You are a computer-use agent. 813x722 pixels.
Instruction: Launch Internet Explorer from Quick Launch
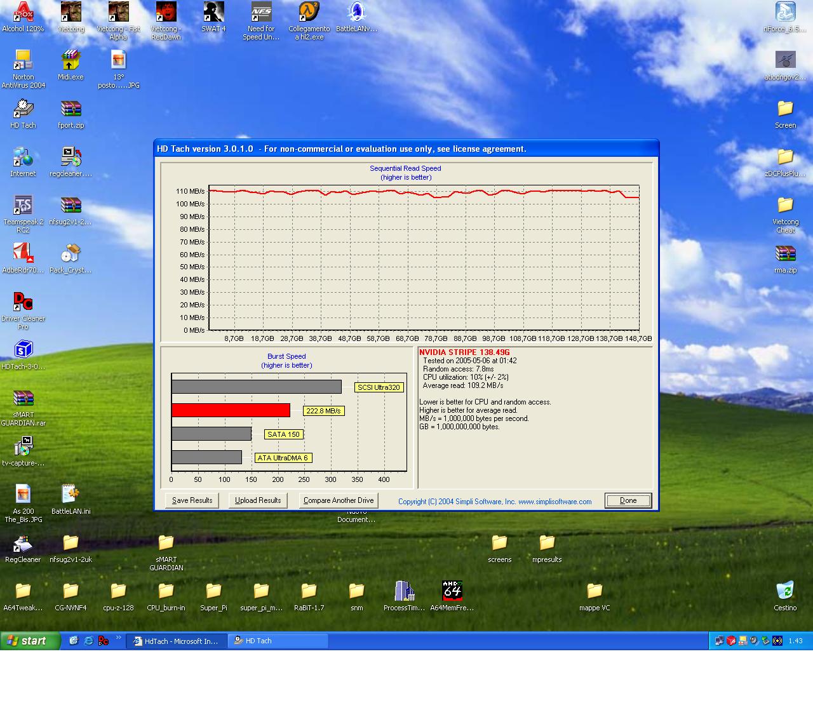pyautogui.click(x=88, y=641)
